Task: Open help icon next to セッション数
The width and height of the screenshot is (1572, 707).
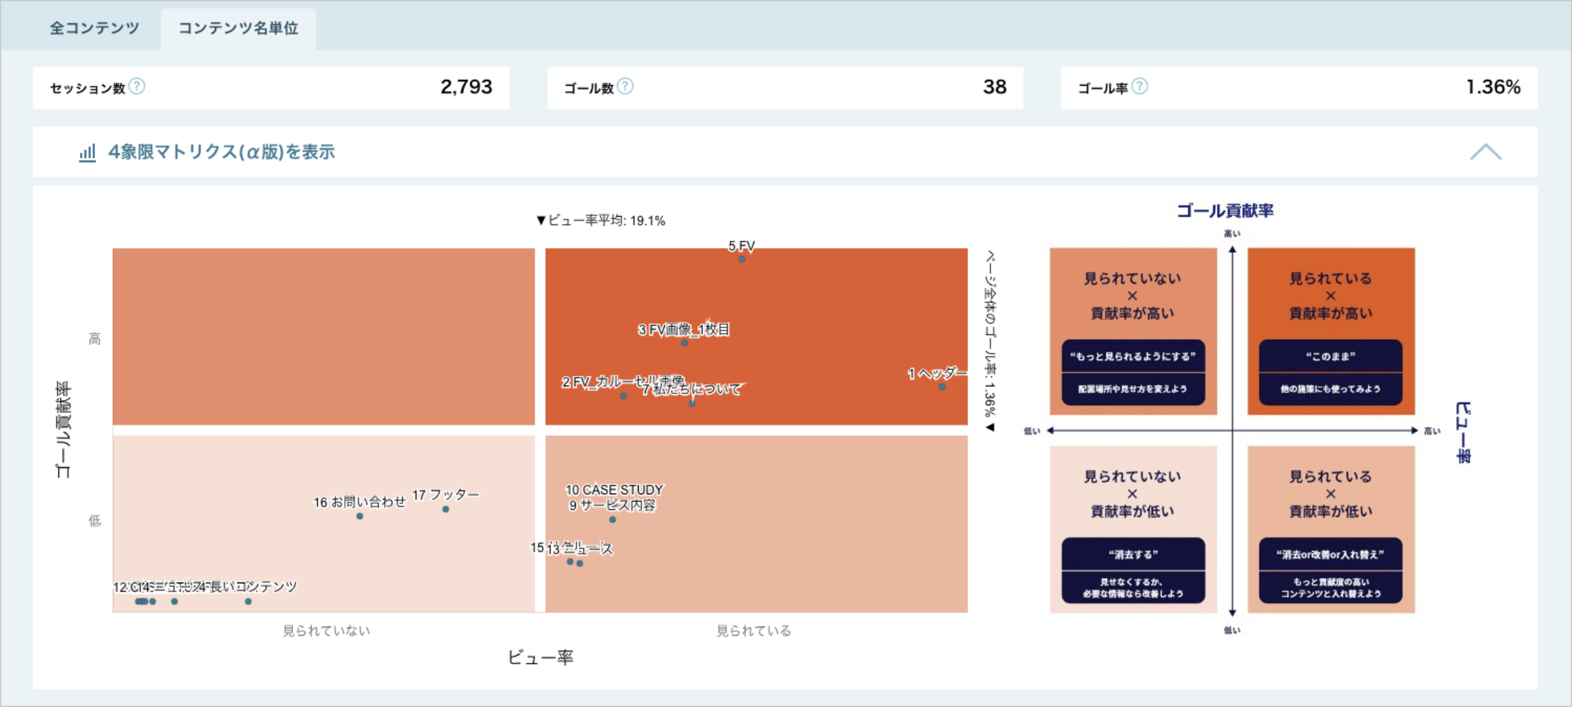Action: pyautogui.click(x=137, y=86)
